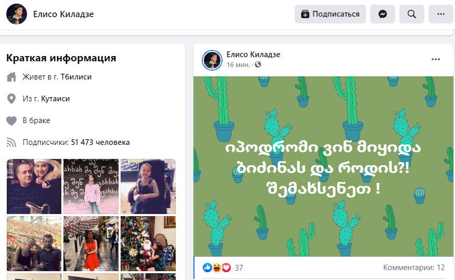455x280 pixels.
Task: Click the globe public audience icon
Action: pos(258,64)
